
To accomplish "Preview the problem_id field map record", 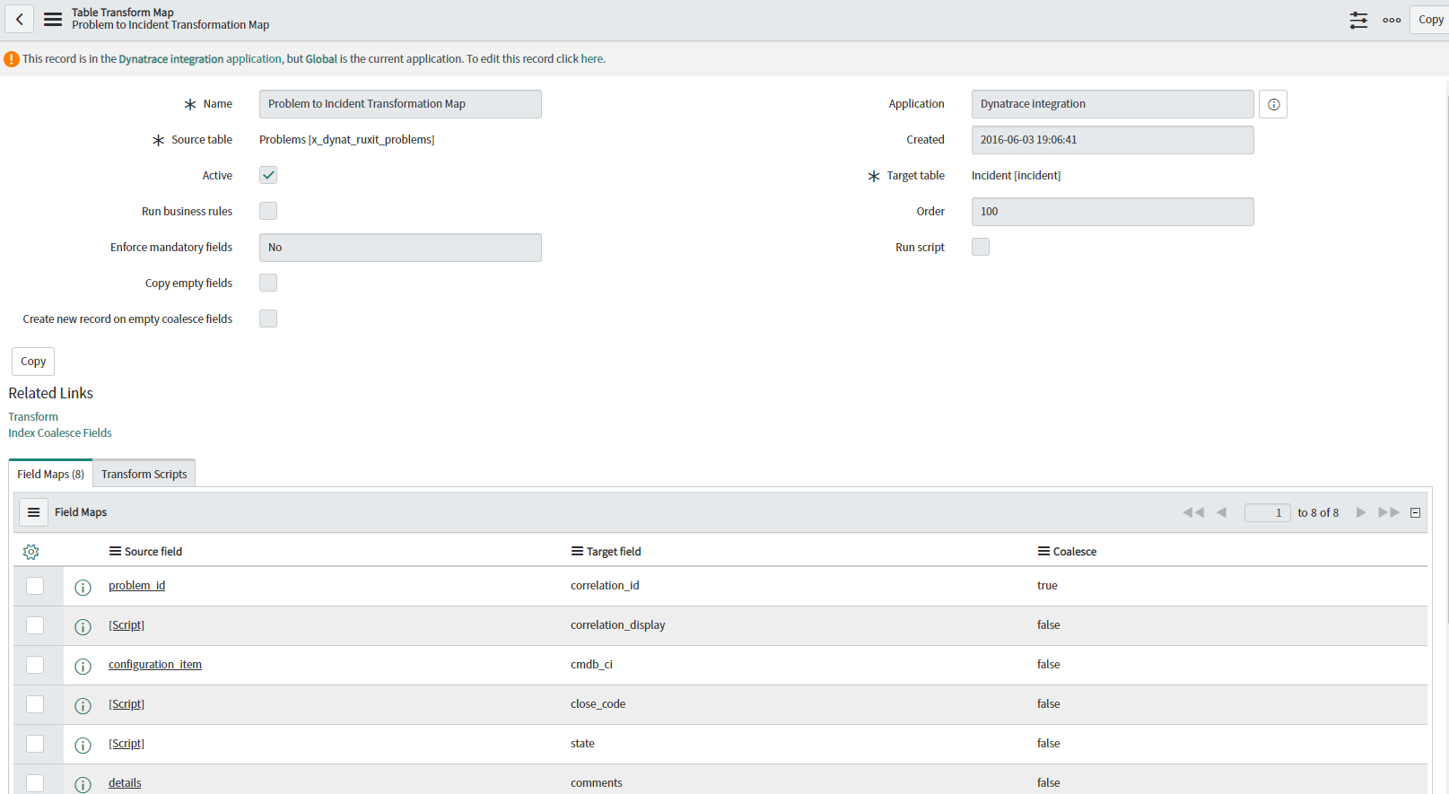I will click(x=83, y=588).
